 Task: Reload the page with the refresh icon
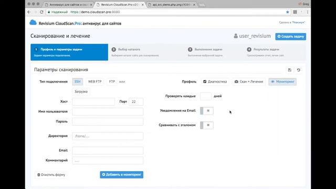point(41,12)
